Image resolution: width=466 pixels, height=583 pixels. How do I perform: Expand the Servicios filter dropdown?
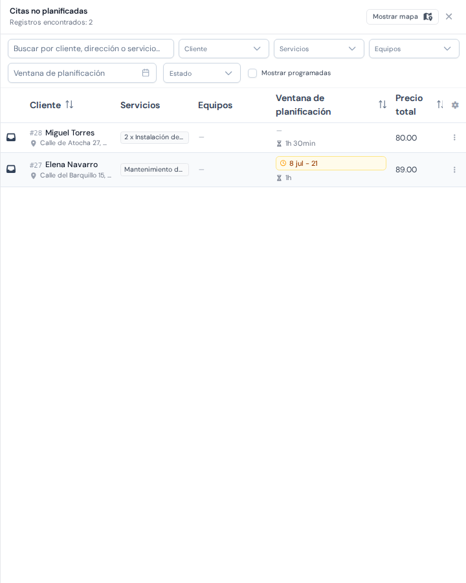[319, 49]
